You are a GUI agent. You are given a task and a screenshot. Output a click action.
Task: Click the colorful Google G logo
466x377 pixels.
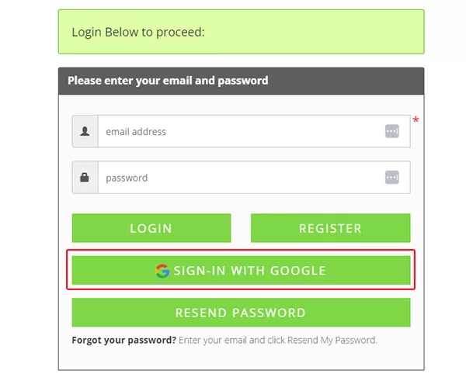(x=162, y=271)
